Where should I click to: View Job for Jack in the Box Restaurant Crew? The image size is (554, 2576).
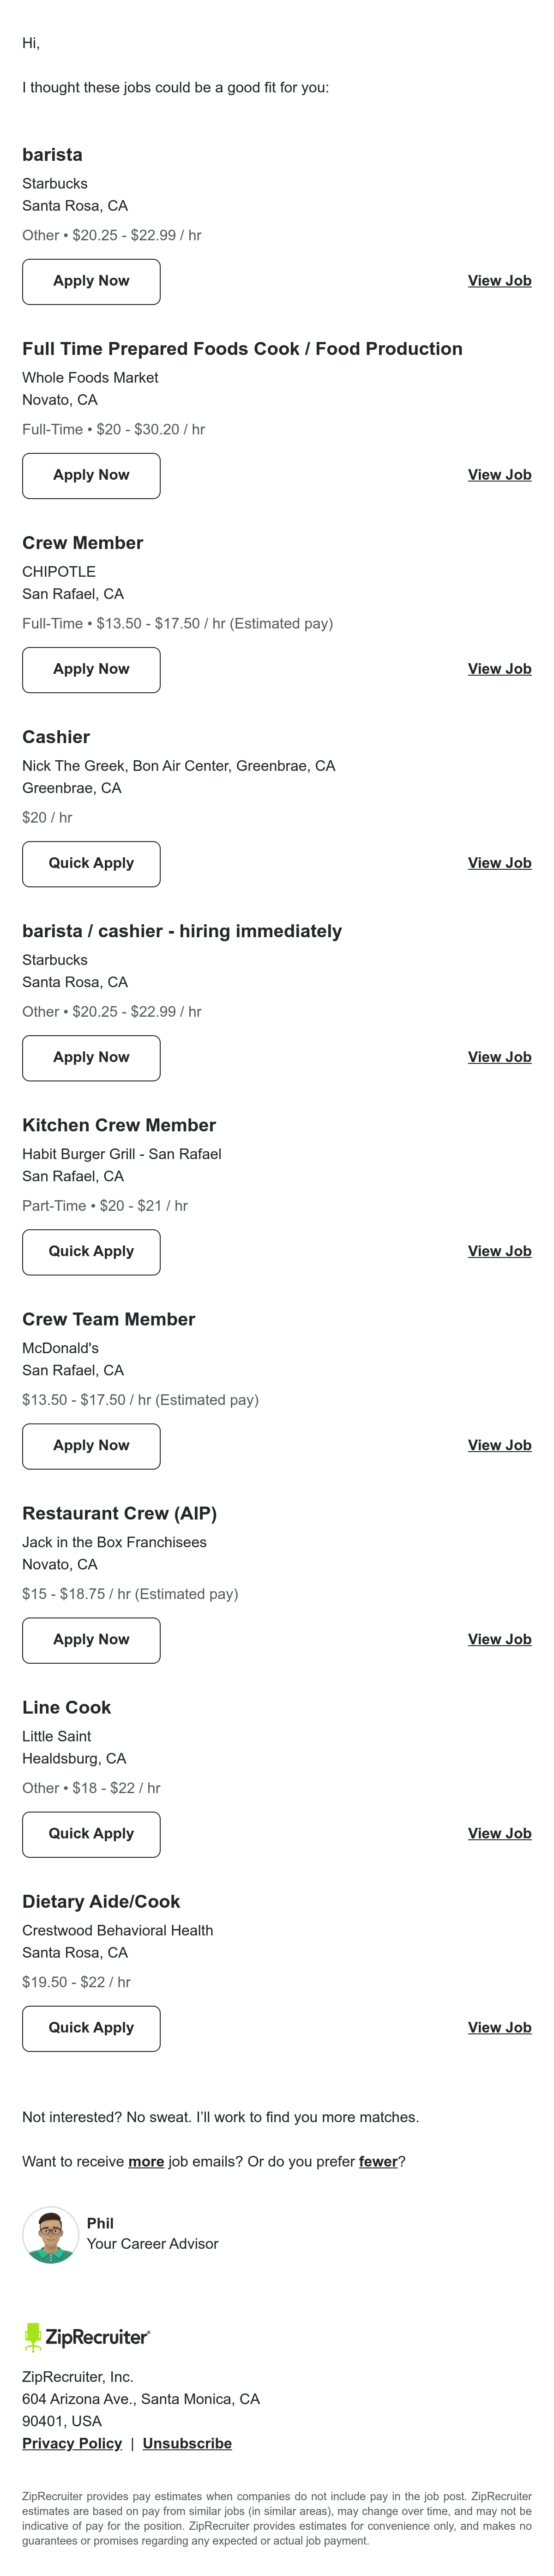point(499,1639)
